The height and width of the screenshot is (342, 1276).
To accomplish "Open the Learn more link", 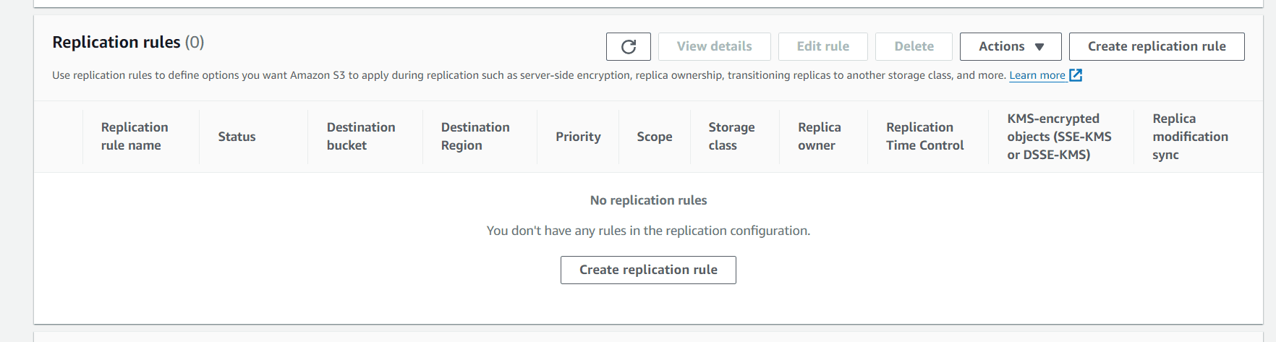I will tap(1037, 75).
